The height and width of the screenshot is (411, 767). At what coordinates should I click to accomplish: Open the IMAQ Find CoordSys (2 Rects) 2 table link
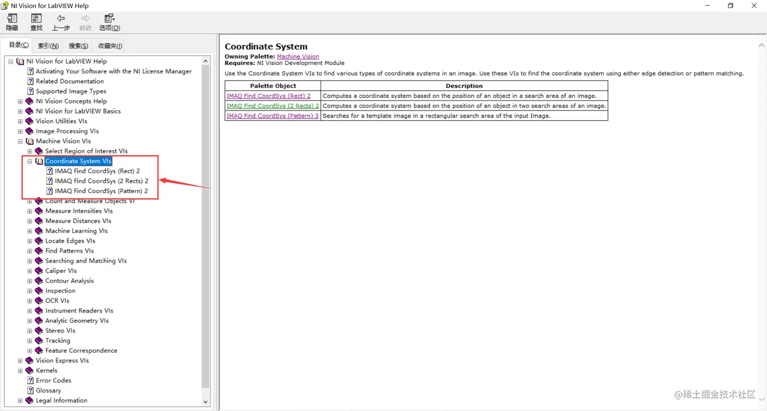[273, 106]
